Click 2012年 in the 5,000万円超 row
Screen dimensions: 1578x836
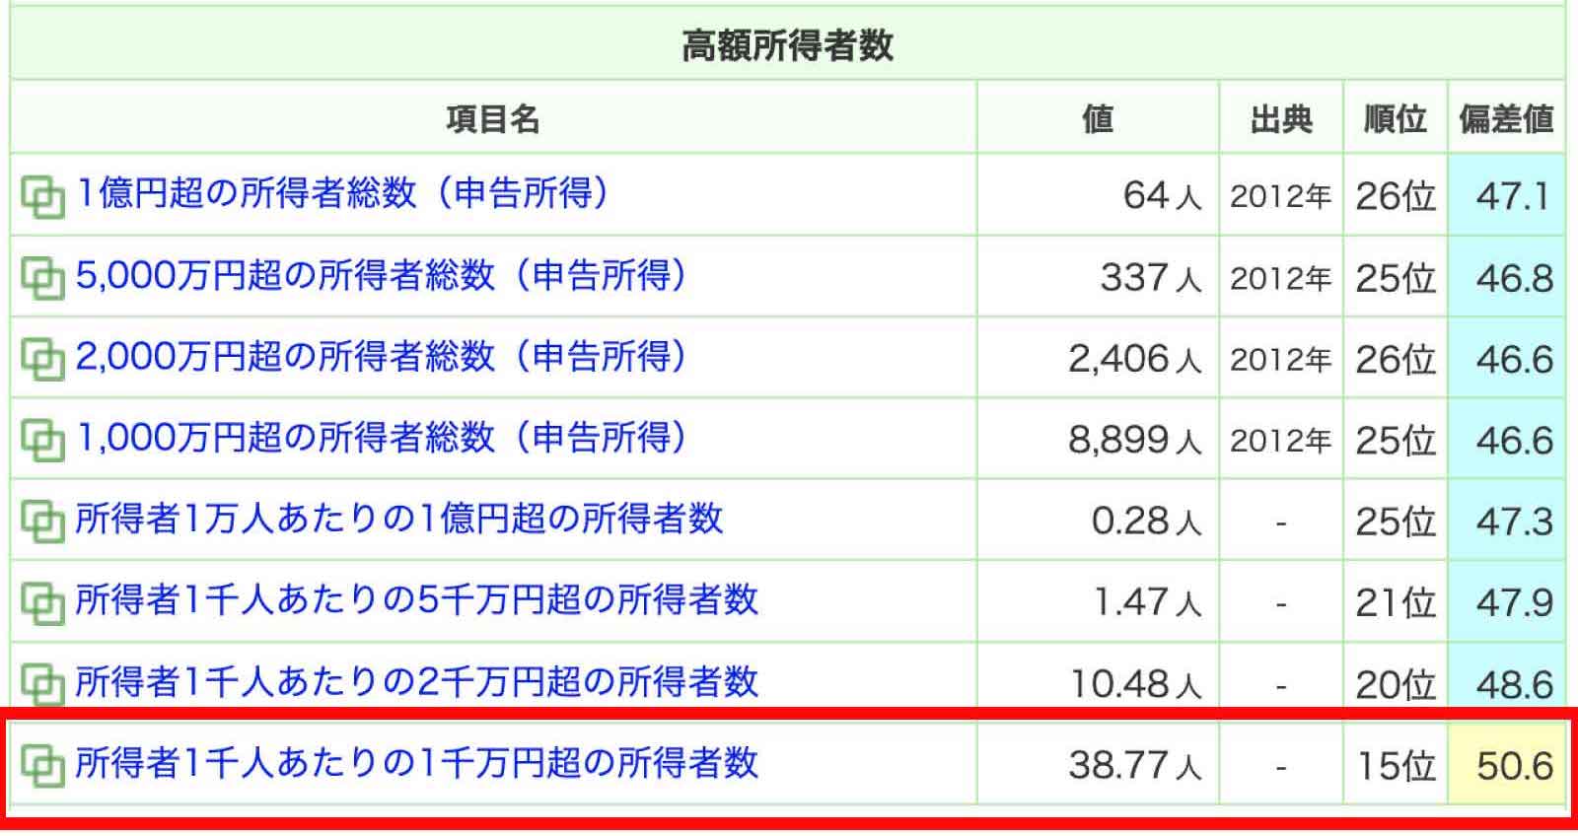tap(1281, 279)
